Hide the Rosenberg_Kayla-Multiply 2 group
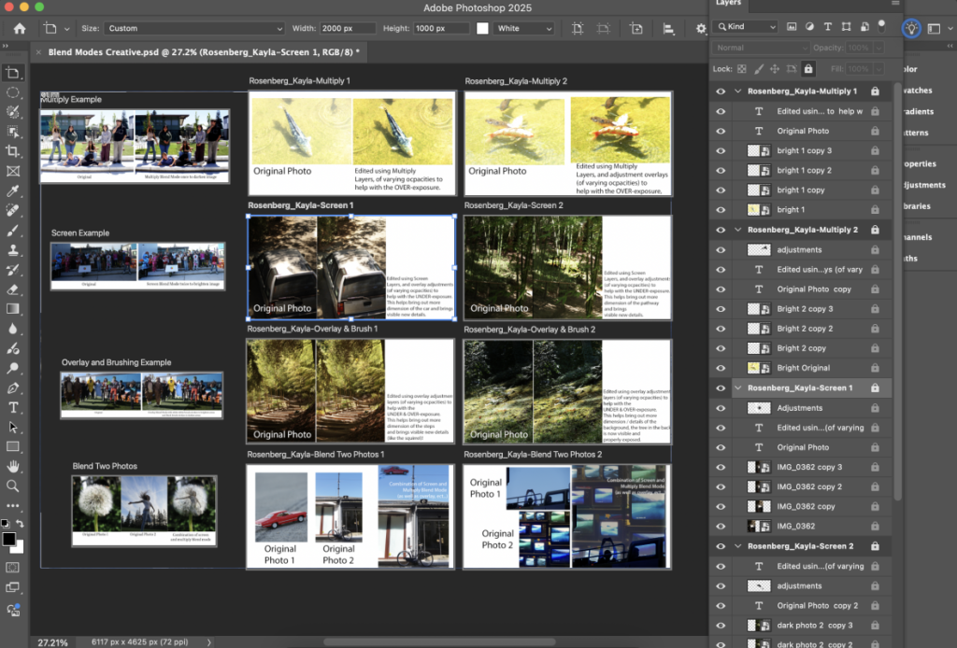957x648 pixels. pos(721,230)
